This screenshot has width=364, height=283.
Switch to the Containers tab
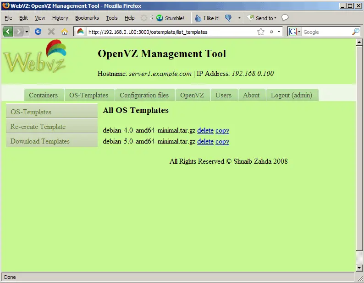[44, 95]
